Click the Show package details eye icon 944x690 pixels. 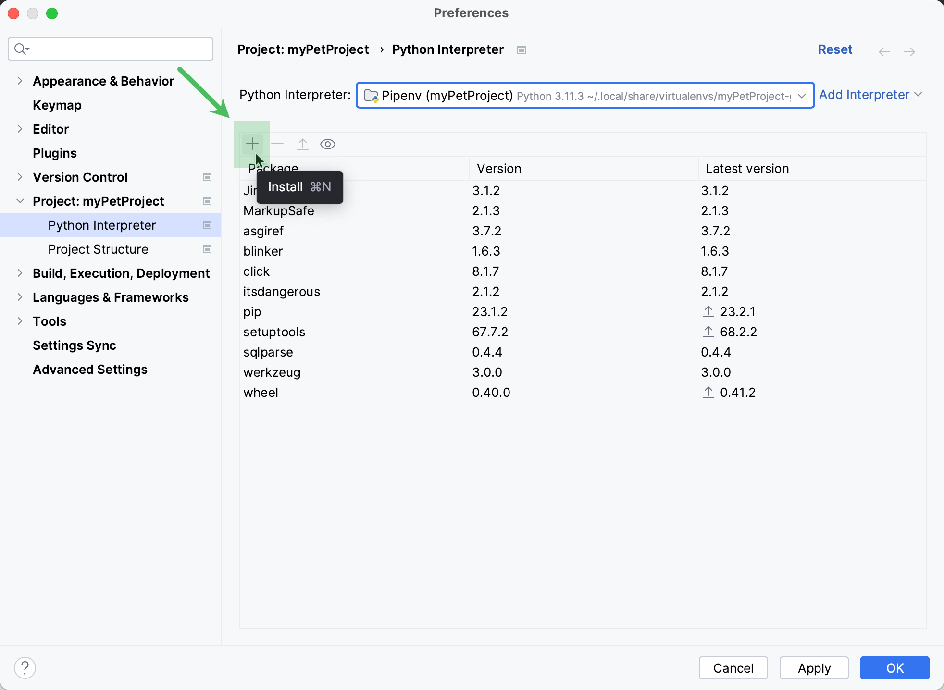pyautogui.click(x=328, y=144)
